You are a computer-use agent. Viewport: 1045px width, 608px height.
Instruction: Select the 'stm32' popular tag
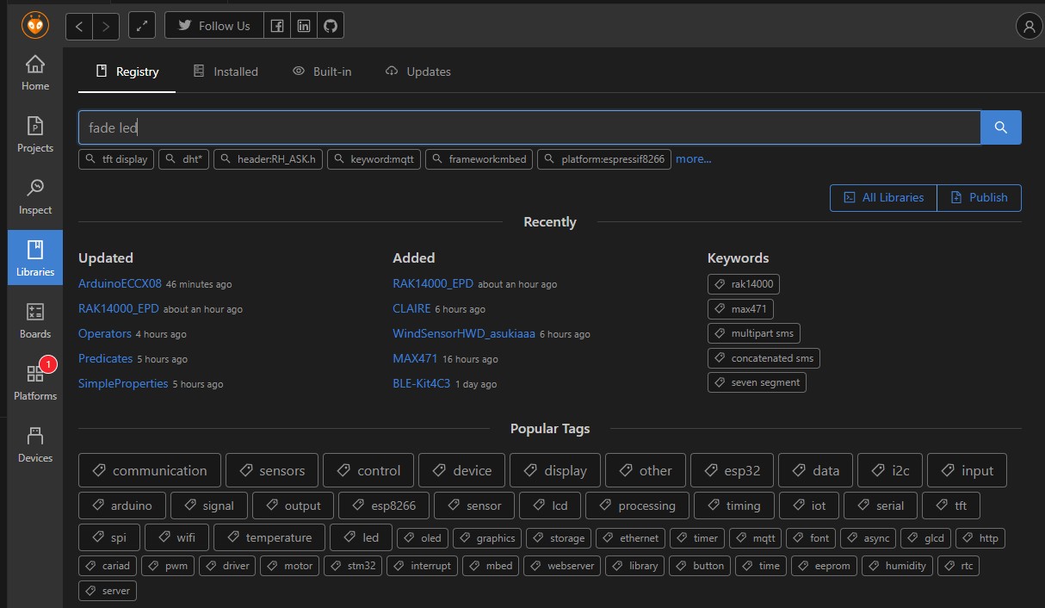[x=353, y=566]
